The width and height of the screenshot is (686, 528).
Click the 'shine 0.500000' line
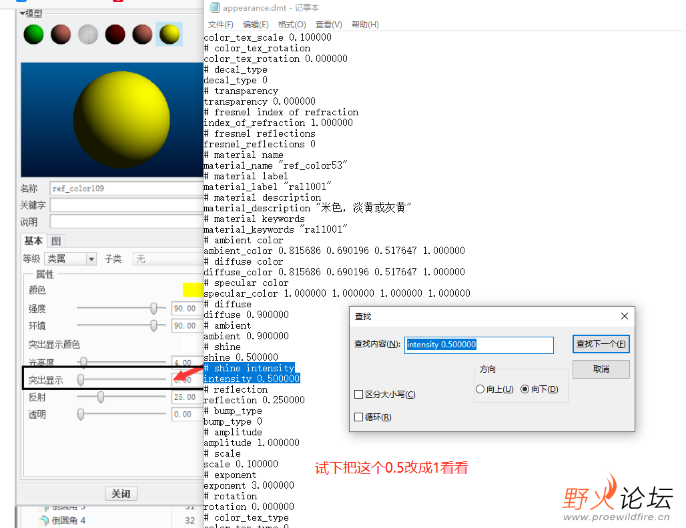point(241,357)
